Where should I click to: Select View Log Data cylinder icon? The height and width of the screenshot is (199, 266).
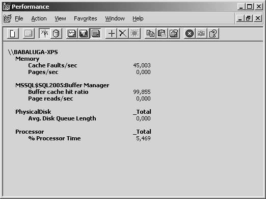(56, 33)
